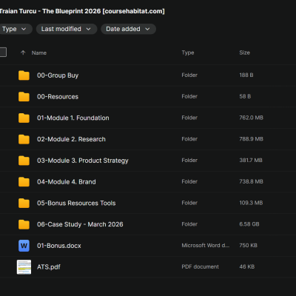Select 01-Module 1. Foundation name

point(73,118)
